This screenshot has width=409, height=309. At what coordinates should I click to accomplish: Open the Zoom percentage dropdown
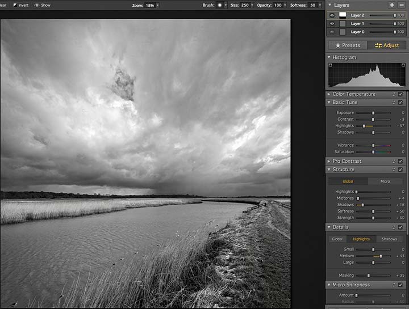tap(157, 5)
